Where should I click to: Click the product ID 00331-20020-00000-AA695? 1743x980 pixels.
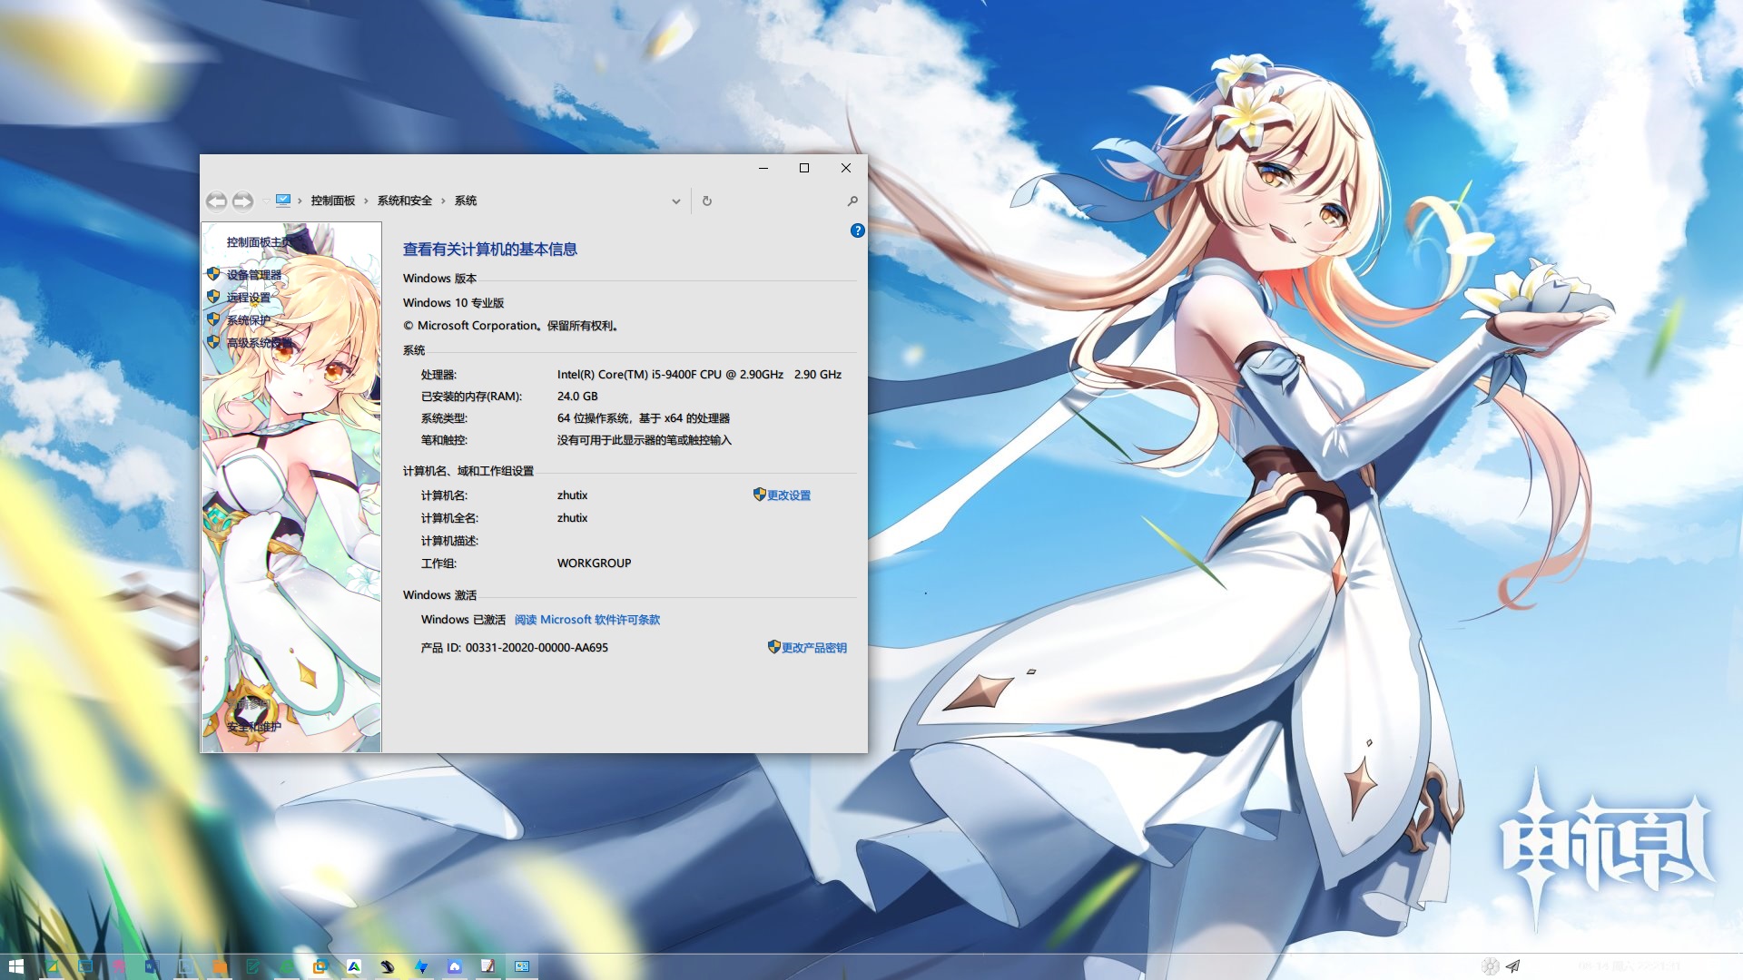(x=537, y=648)
